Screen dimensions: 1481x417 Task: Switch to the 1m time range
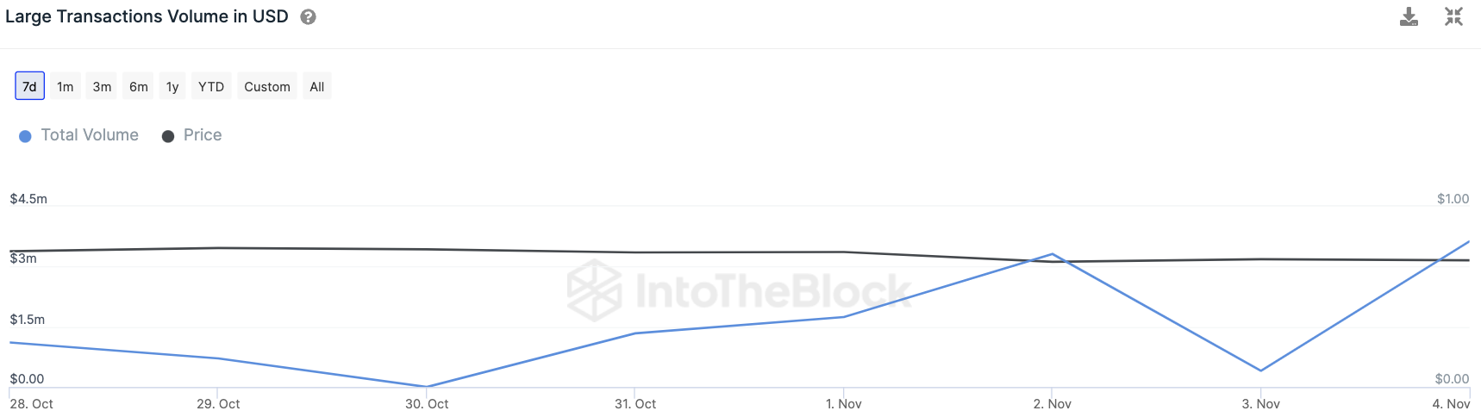[66, 86]
